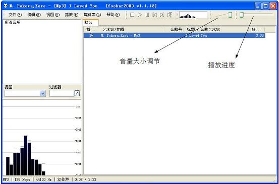
Task: Select the 默认 playlist tab
Action: 91,23
